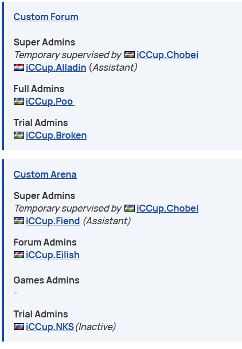
Task: Open iCCup.Chobei profile in Custom Arena section
Action: tap(167, 208)
